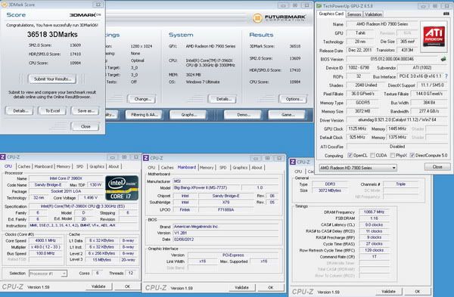Open Results Options button in 3DMark06
Image resolution: width=454 pixels, height=297 pixels.
click(x=294, y=99)
